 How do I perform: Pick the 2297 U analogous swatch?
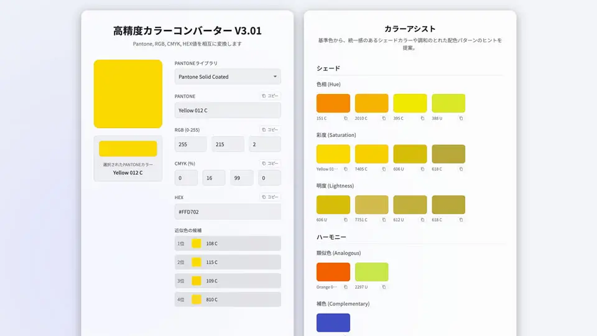point(372,272)
